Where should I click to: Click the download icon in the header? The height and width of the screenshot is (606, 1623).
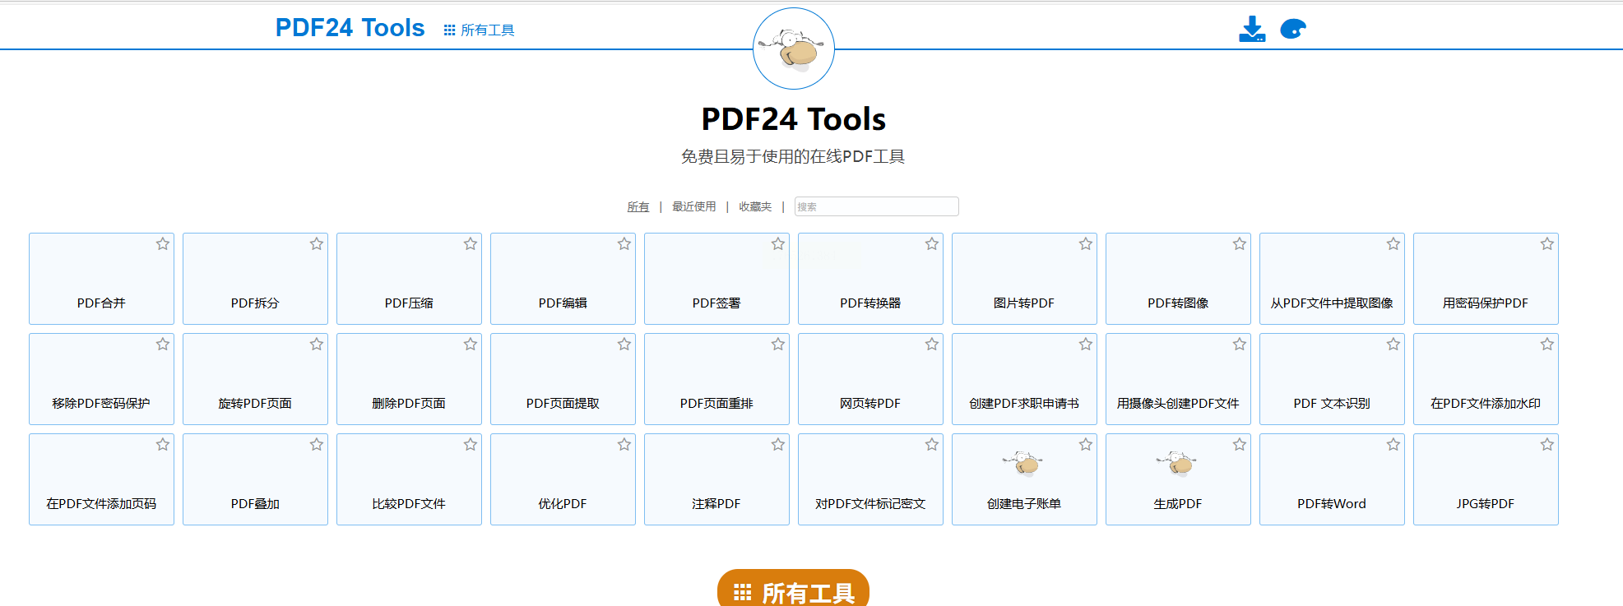pos(1252,29)
